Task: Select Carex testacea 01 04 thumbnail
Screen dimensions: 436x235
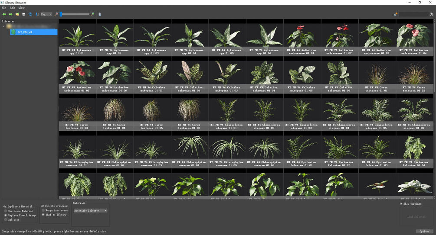Action: [115, 113]
